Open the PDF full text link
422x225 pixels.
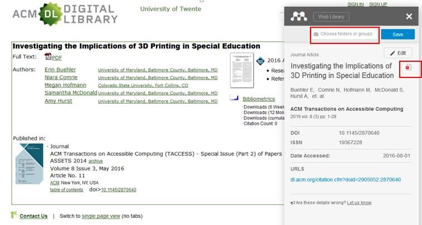point(57,58)
